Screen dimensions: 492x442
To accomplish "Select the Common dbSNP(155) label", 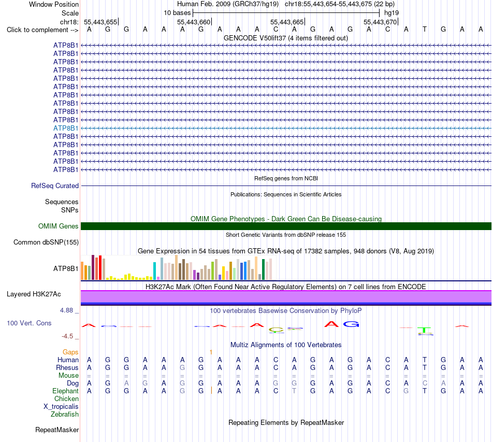I will point(46,243).
